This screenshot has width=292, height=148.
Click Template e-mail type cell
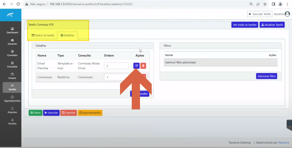(x=65, y=66)
